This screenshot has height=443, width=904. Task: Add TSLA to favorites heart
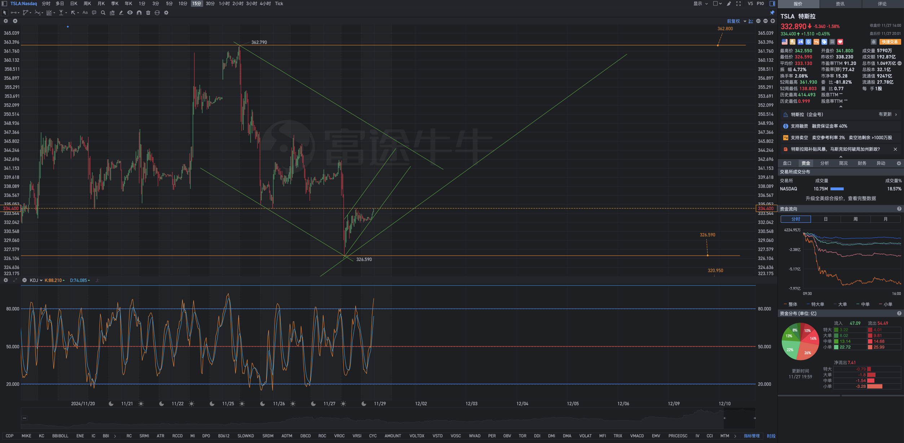click(x=840, y=42)
